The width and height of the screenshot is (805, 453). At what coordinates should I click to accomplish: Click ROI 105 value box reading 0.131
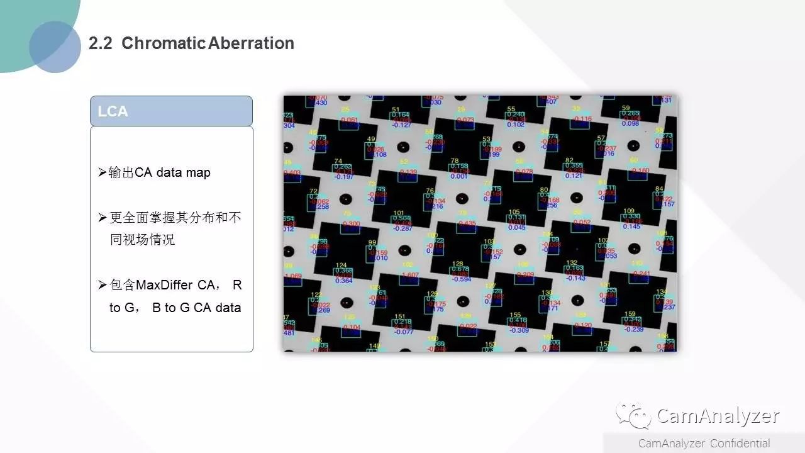[516, 223]
